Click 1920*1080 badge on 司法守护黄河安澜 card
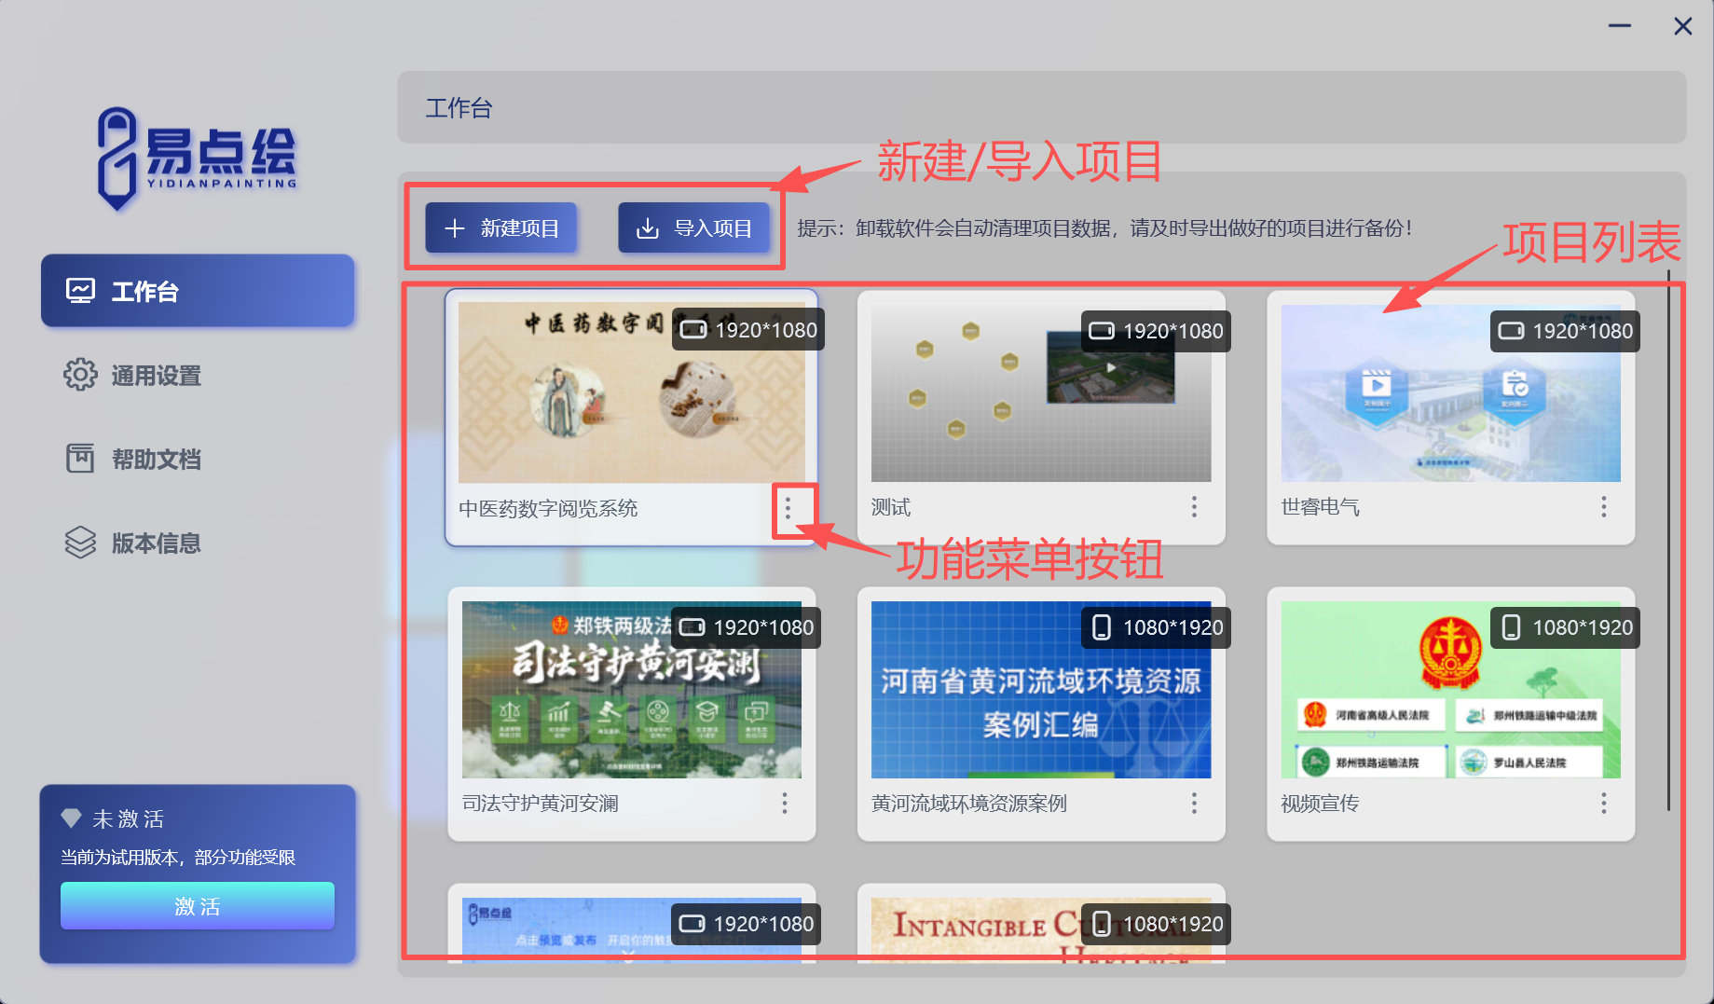The width and height of the screenshot is (1714, 1004). point(747,627)
